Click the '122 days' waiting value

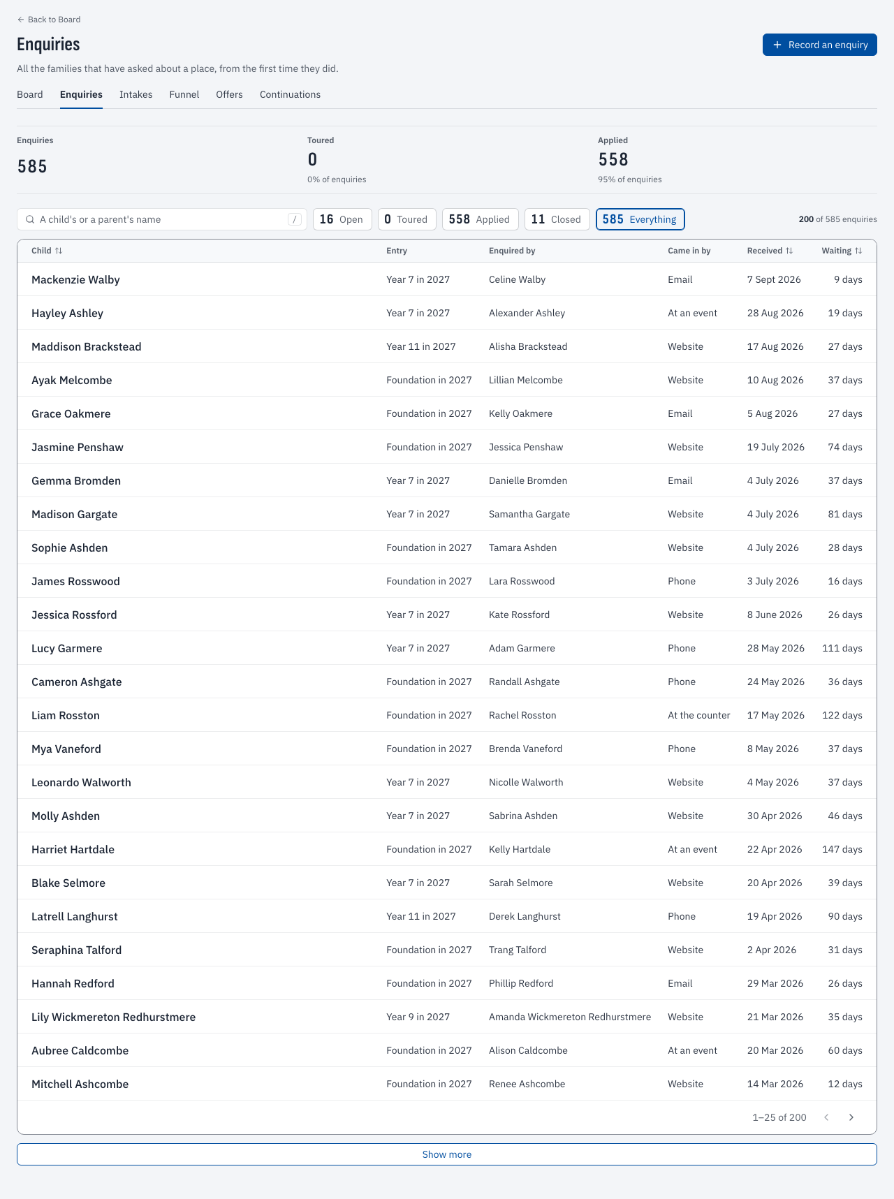tap(842, 715)
